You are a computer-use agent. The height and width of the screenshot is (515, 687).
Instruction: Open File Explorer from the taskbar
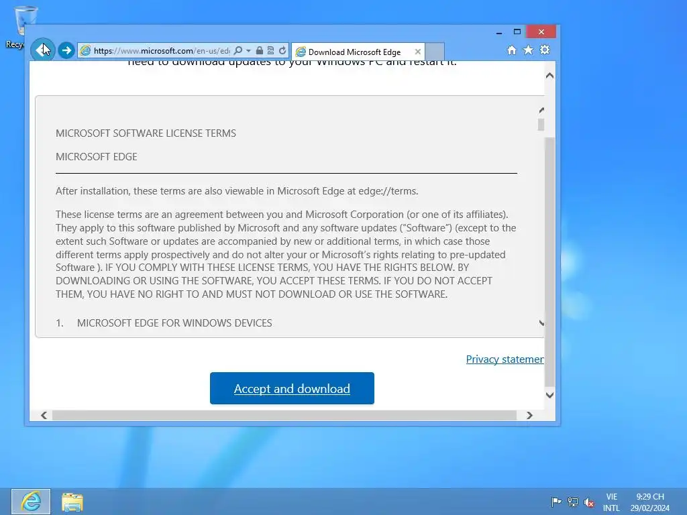[72, 502]
